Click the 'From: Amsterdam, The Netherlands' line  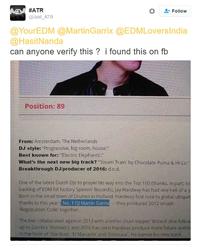coord(58,141)
